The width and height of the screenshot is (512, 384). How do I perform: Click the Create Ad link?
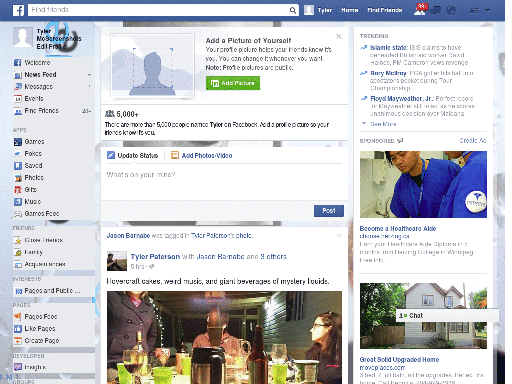tap(473, 140)
